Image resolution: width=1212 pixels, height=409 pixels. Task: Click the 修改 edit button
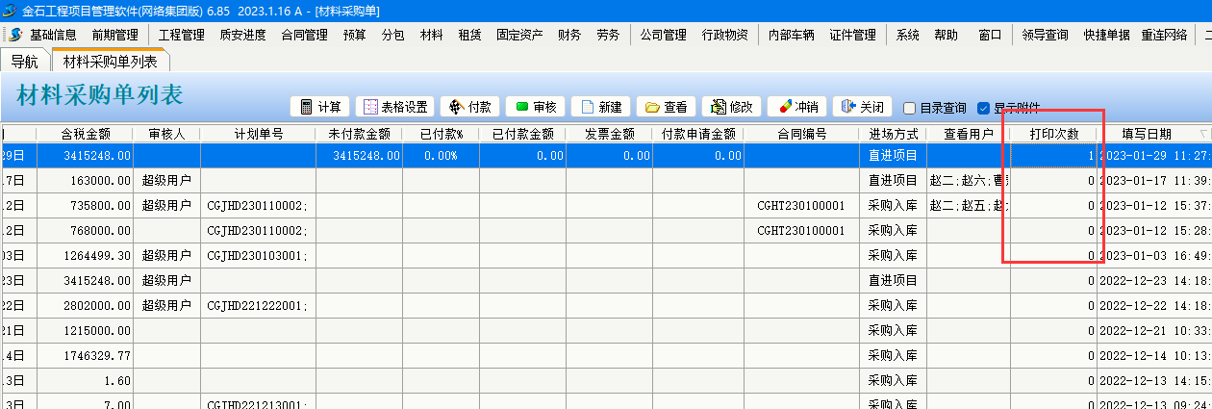click(732, 107)
